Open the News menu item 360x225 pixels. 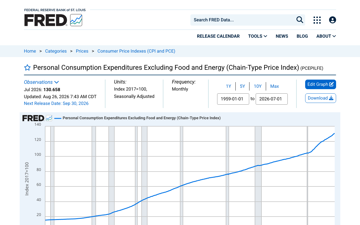282,36
